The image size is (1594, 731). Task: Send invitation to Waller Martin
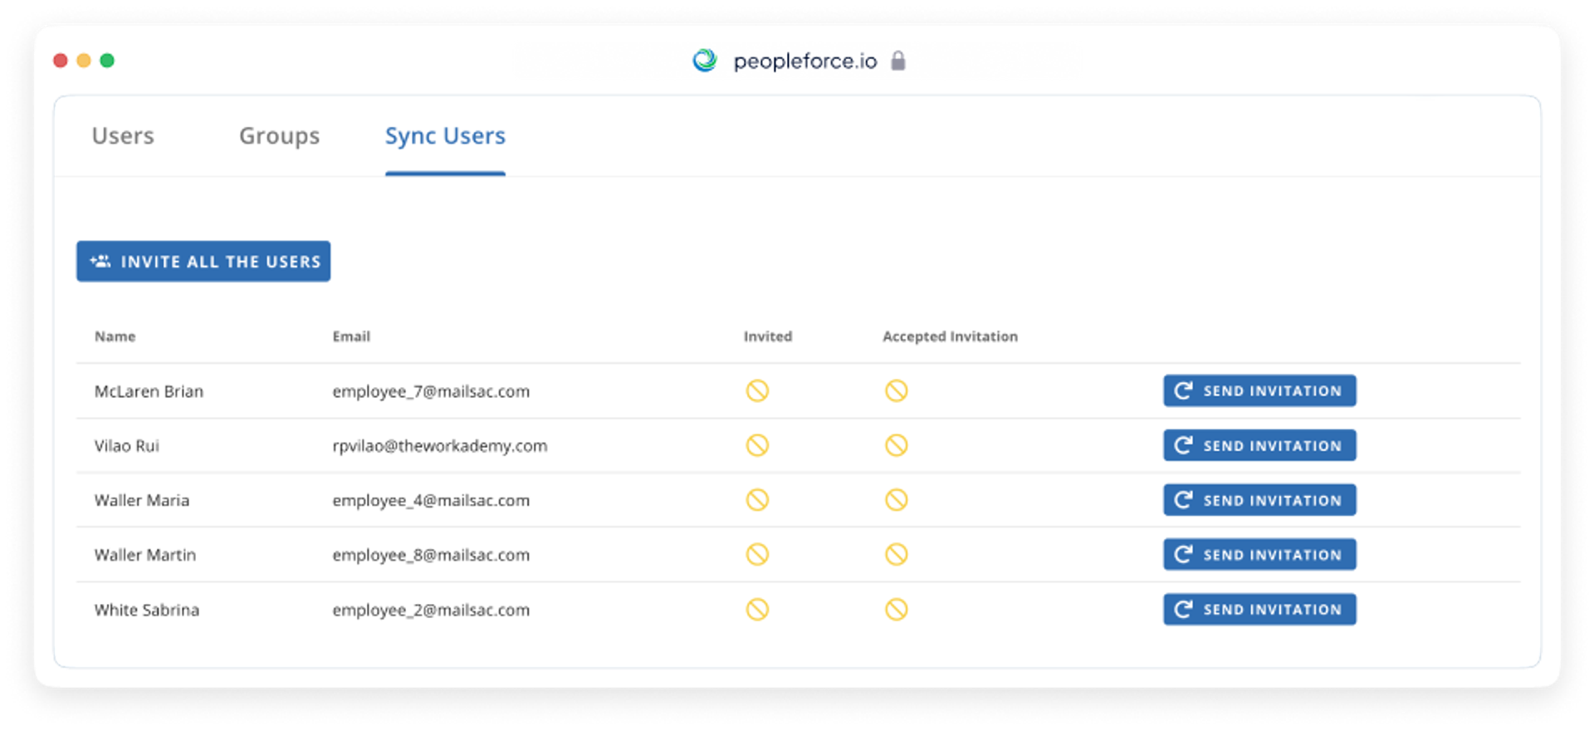[x=1259, y=554]
